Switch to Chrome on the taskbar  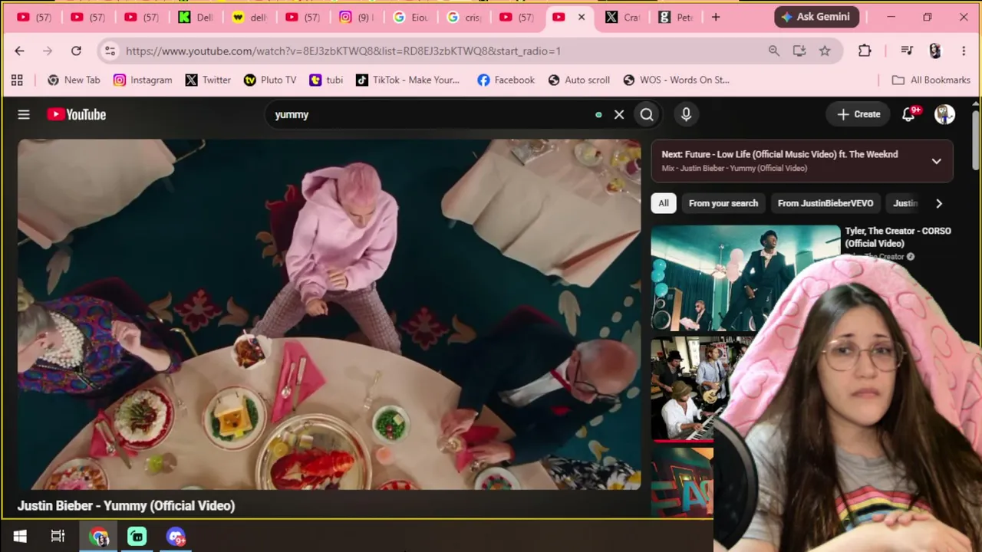coord(98,537)
